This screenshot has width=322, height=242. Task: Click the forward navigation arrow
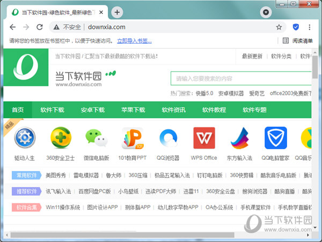[x=26, y=27]
